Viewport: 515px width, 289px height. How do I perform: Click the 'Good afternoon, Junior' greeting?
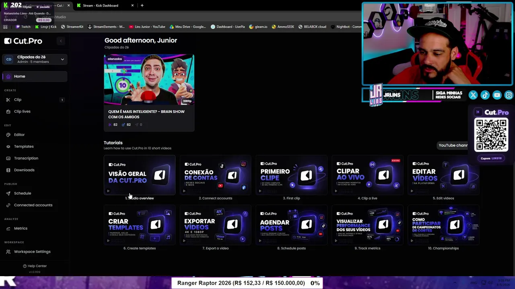click(x=141, y=40)
